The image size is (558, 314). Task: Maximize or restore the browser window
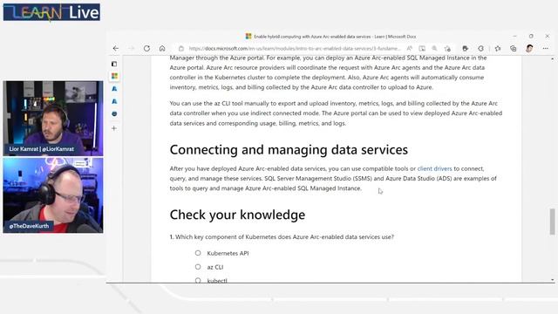tap(531, 37)
